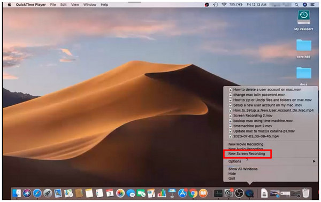Screen dimensions: 321x202
Task: Open the orange Books app in Dock
Action: coord(203,193)
